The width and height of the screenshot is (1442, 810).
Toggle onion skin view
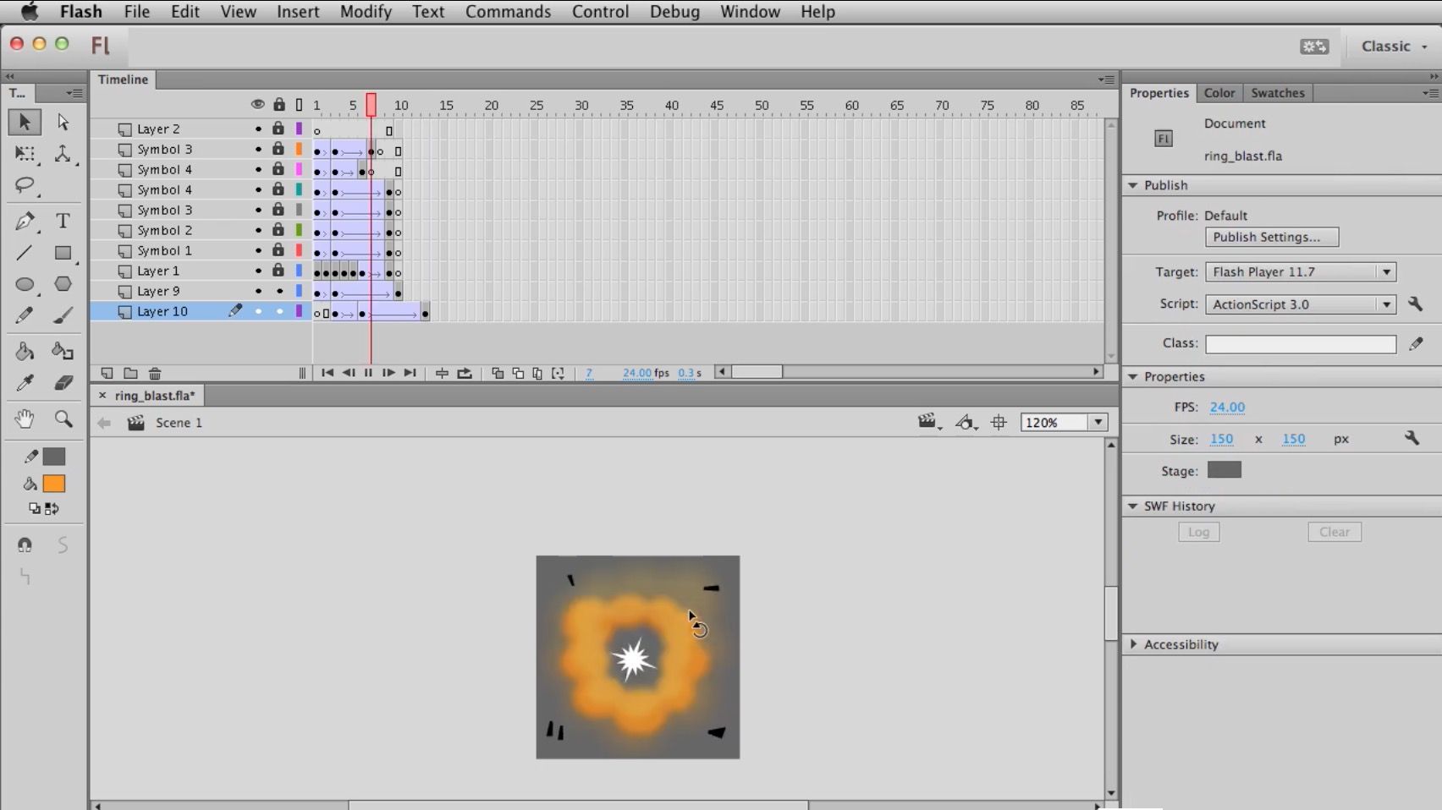(497, 373)
